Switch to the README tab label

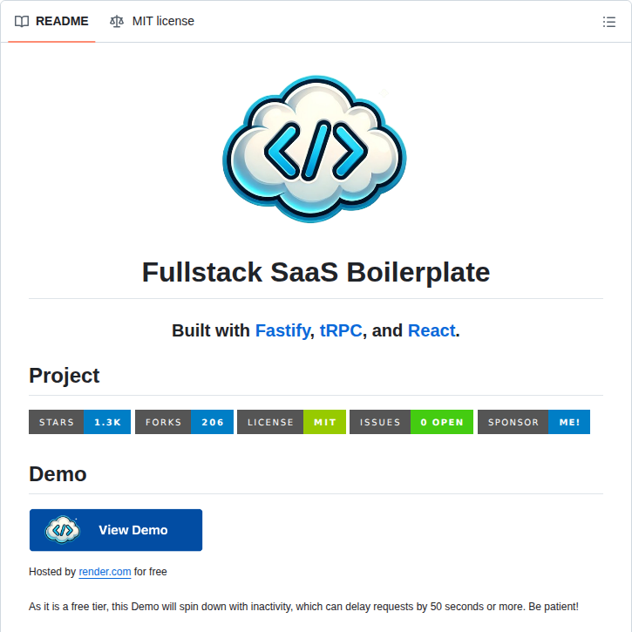tap(62, 21)
